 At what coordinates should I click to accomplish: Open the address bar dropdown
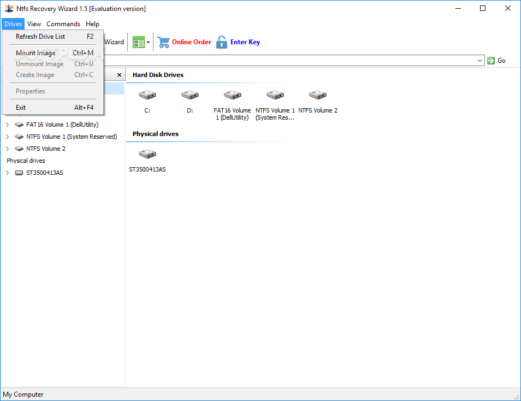point(480,61)
